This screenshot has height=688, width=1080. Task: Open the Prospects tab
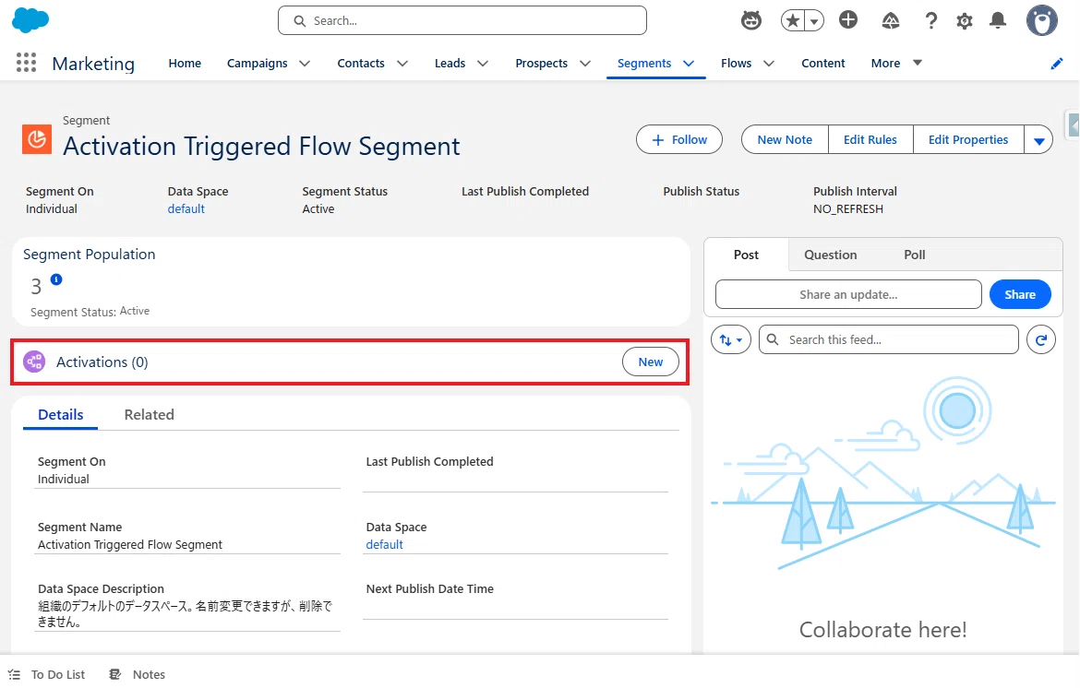541,63
